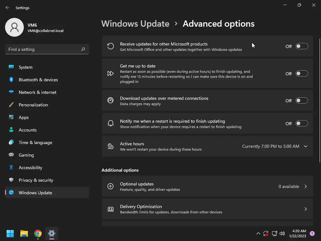Image resolution: width=321 pixels, height=241 pixels.
Task: Open Google Chrome from the taskbar
Action: [38, 233]
